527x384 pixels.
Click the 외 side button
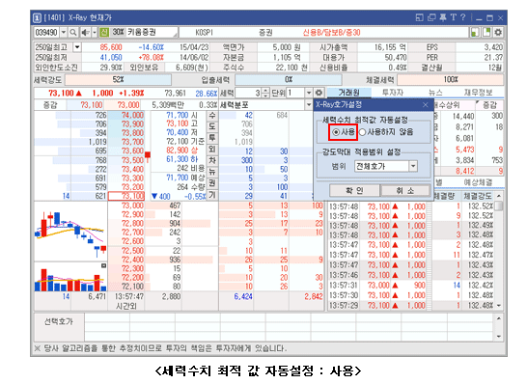point(212,150)
